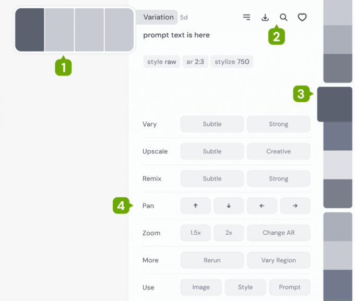This screenshot has height=301, width=355.
Task: Pan image left with left arrow
Action: [x=262, y=206]
